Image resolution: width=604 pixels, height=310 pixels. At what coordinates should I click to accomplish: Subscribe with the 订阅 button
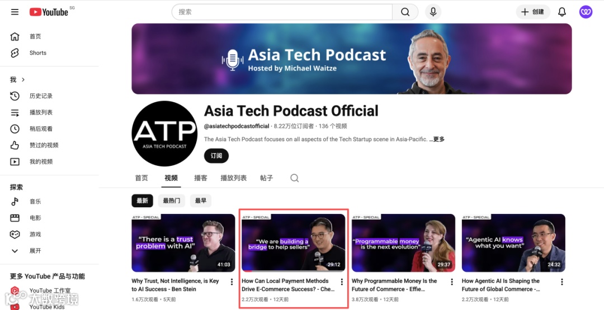216,156
